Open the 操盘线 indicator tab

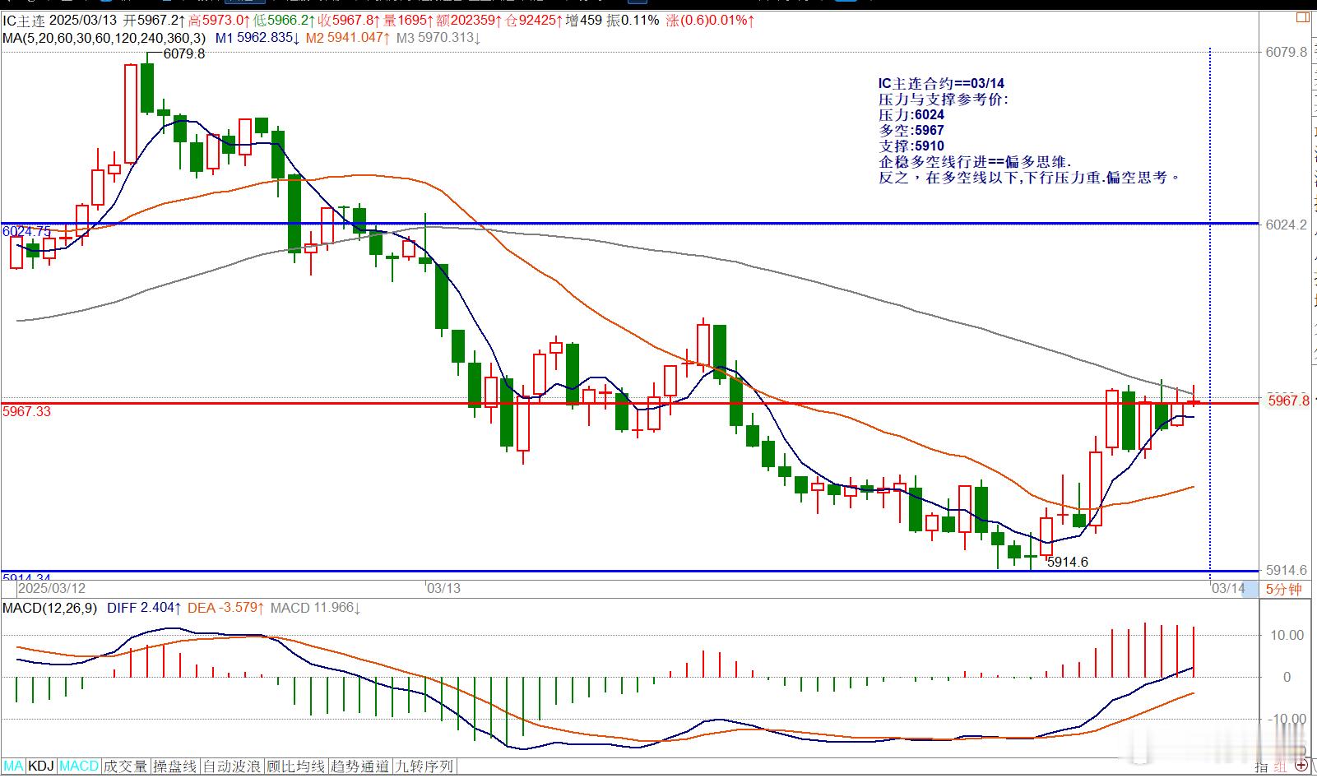(175, 766)
